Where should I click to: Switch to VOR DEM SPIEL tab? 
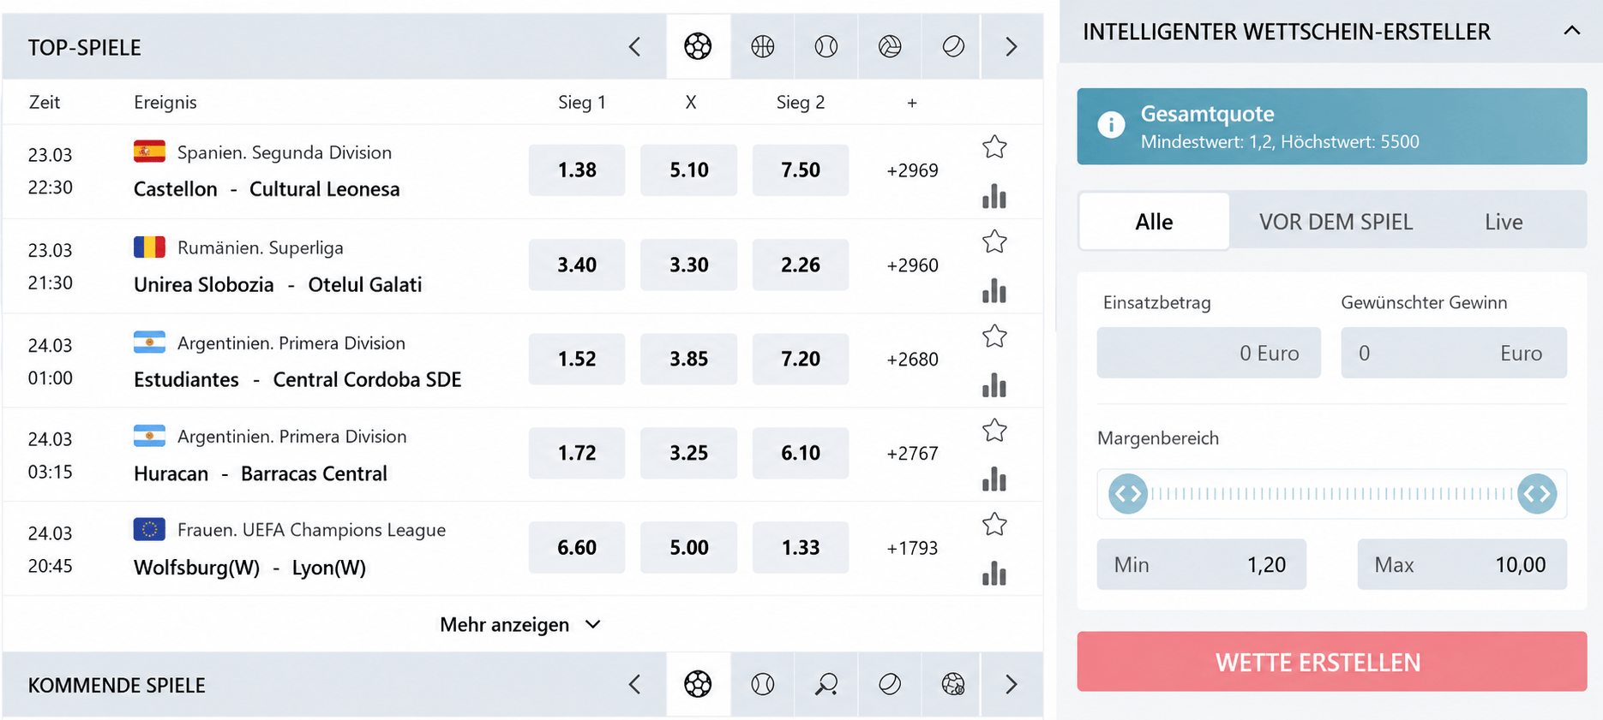click(1336, 222)
